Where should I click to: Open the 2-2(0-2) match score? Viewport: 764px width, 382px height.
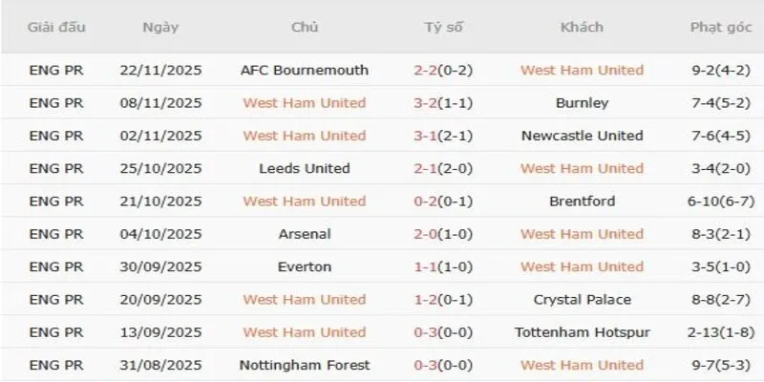point(443,70)
